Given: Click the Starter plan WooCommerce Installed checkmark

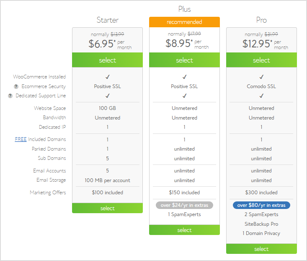Looking at the screenshot, I should tap(108, 77).
